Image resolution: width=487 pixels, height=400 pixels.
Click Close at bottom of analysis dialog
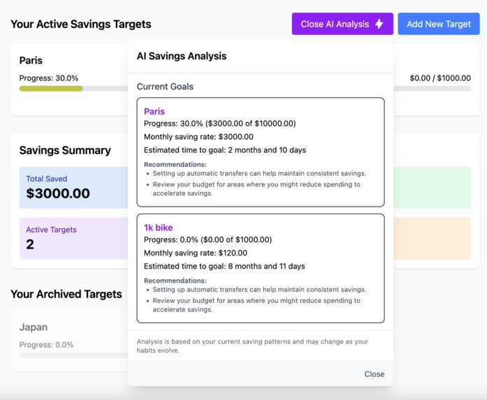375,374
